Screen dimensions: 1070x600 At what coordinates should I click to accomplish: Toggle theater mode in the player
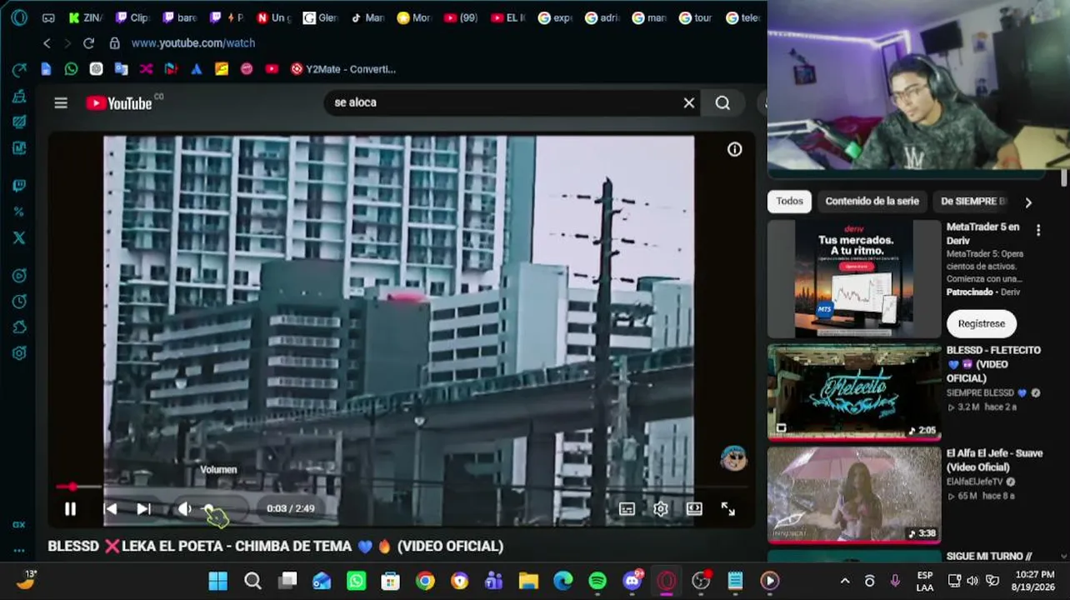pyautogui.click(x=694, y=509)
